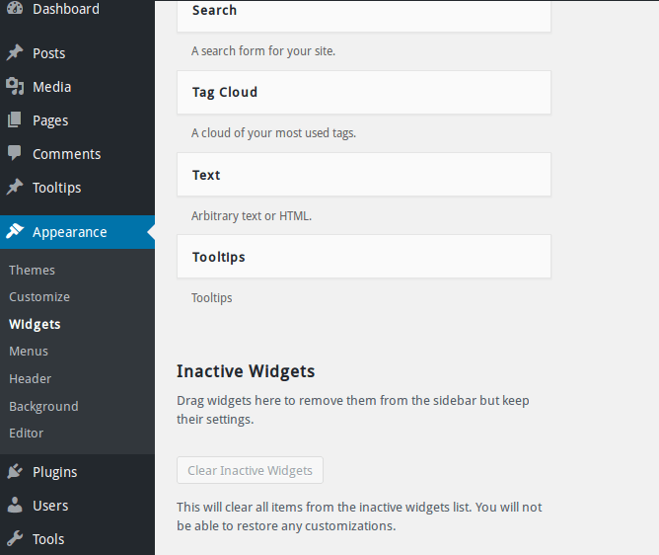This screenshot has height=555, width=659.
Task: Click the Users person icon
Action: point(15,505)
